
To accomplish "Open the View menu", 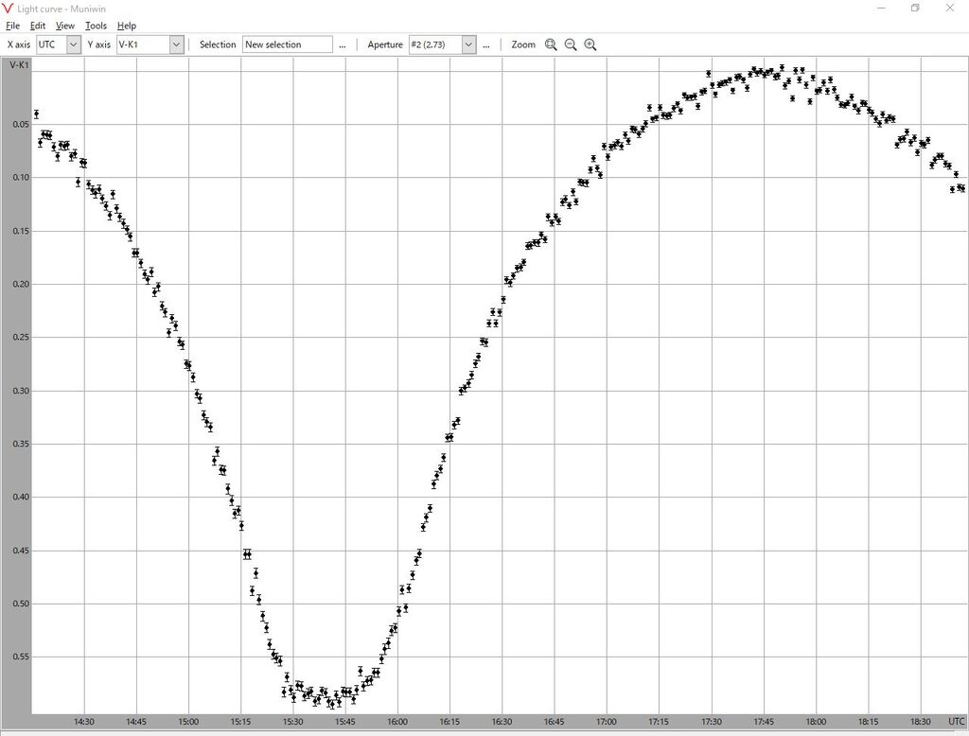I will pyautogui.click(x=65, y=26).
